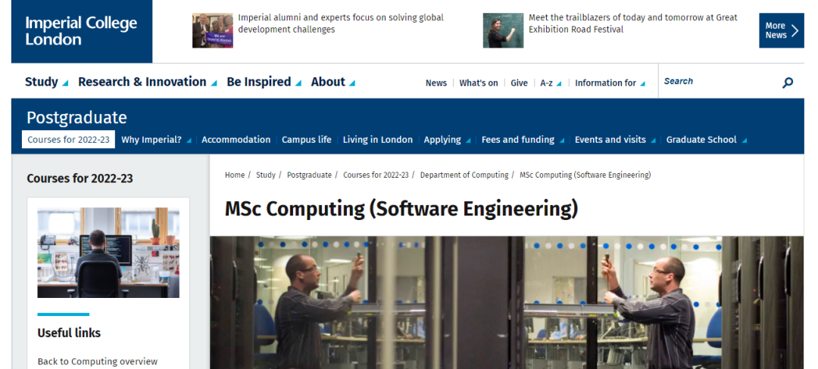Click the Department of Computing breadcrumb
This screenshot has width=818, height=369.
click(x=464, y=175)
